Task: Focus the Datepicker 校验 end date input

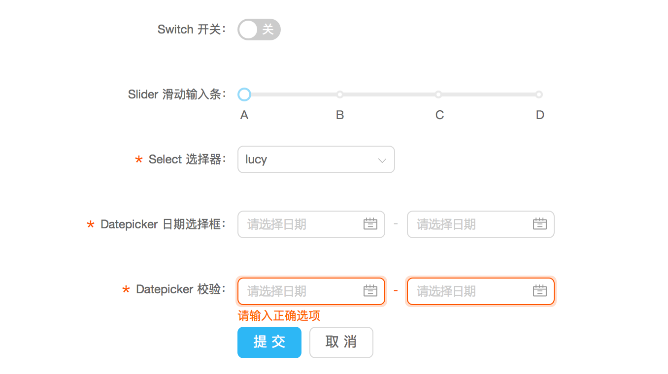Action: (x=481, y=291)
